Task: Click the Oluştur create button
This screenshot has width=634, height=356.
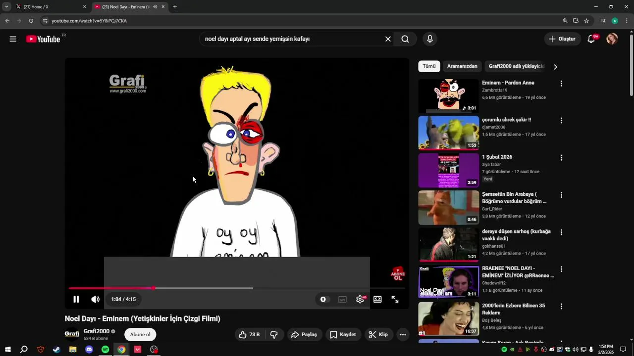Action: [x=562, y=39]
